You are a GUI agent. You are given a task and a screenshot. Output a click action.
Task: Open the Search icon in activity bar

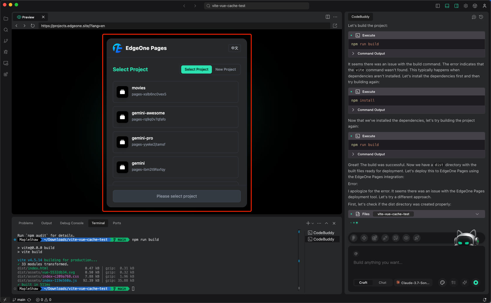pyautogui.click(x=6, y=30)
